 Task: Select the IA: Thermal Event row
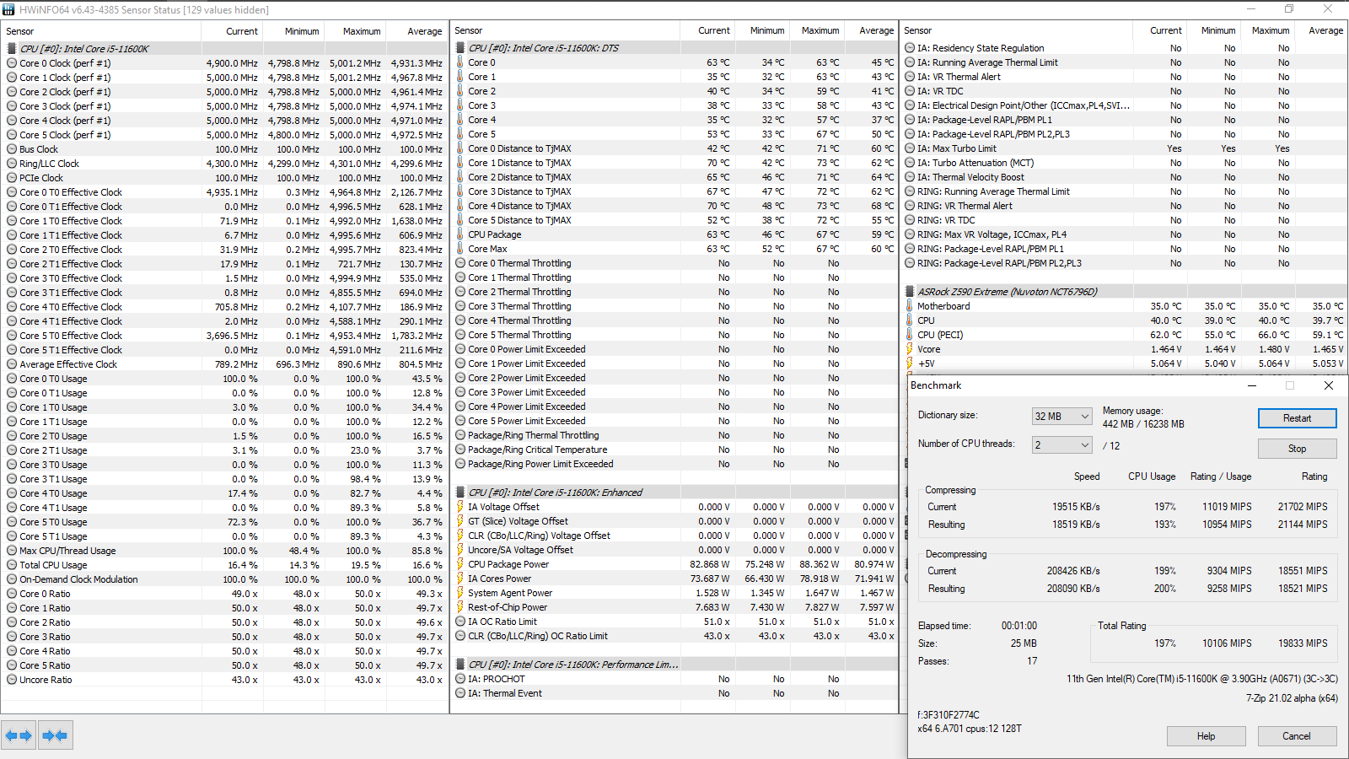click(x=674, y=693)
